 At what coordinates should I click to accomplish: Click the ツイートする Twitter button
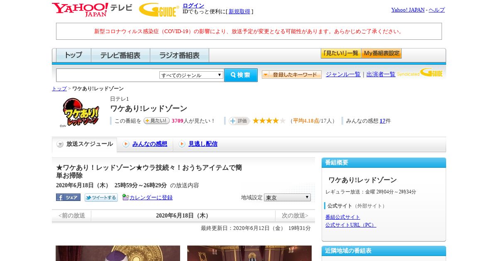101,198
